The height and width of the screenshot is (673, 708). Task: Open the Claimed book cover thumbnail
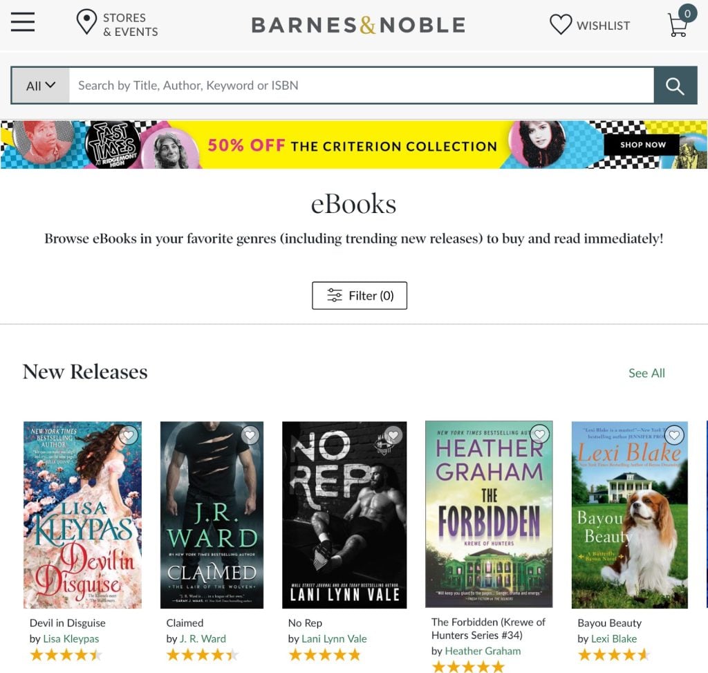click(x=212, y=515)
